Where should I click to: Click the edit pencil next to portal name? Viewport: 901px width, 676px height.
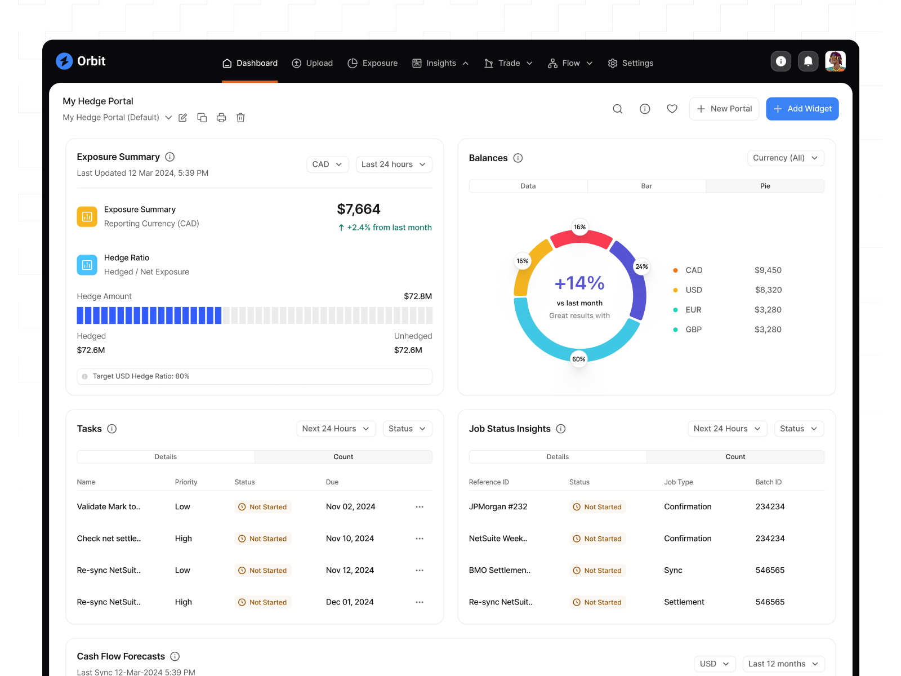click(x=182, y=117)
